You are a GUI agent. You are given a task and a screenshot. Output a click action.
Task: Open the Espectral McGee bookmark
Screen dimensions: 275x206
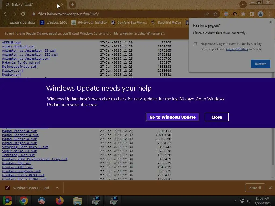coord(166,23)
